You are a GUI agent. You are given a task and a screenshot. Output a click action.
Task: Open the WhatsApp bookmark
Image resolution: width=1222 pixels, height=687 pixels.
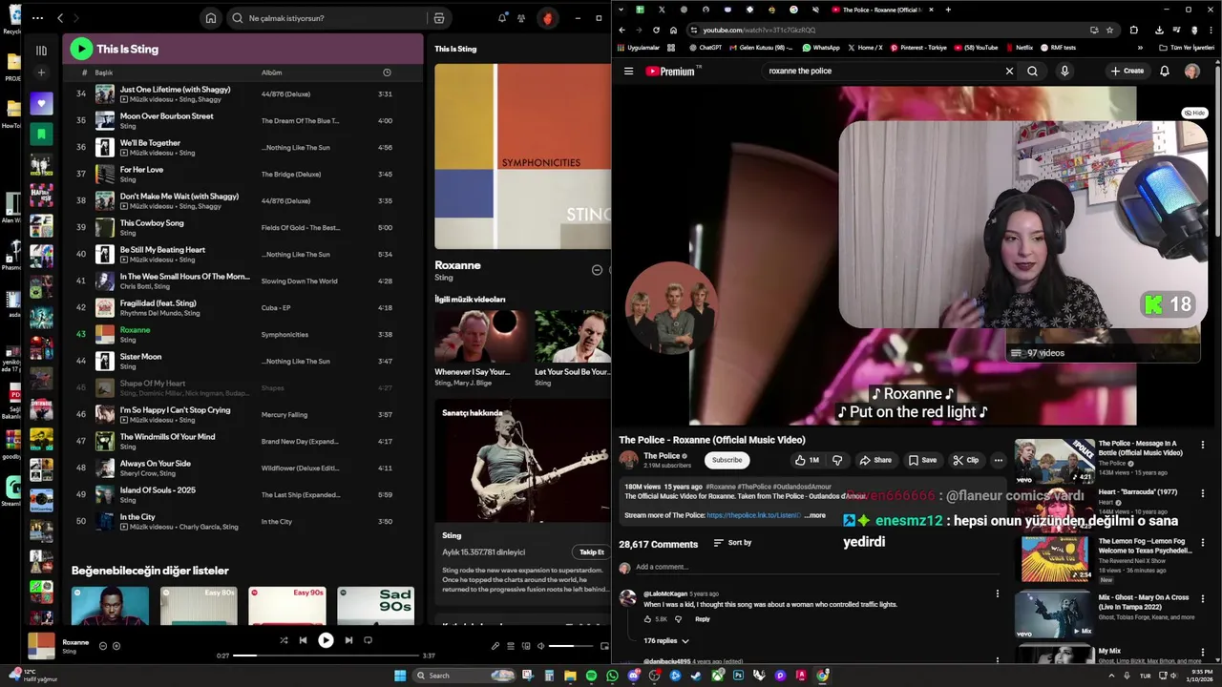tap(821, 47)
